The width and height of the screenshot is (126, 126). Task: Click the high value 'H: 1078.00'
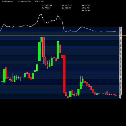tap(67, 6)
